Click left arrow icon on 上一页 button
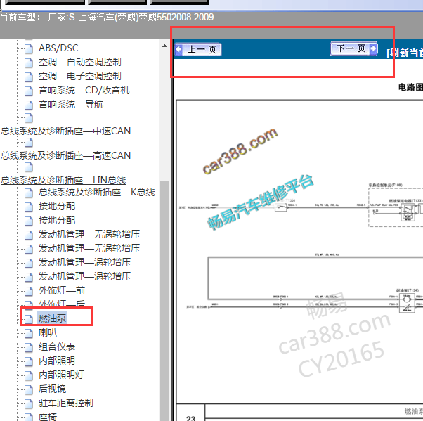Screen dimensions: 423x421 178,49
